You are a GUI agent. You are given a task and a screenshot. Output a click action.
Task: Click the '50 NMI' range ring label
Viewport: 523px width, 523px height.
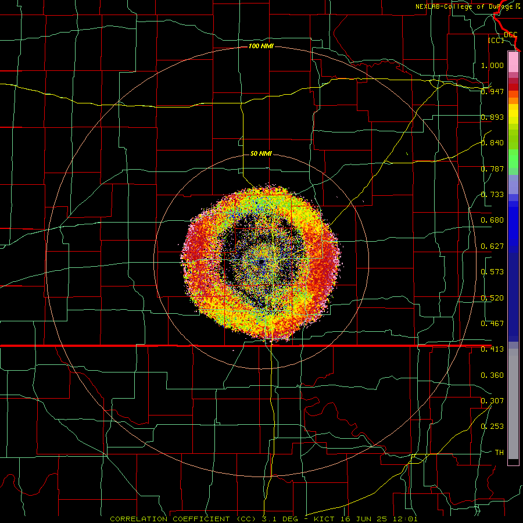coord(261,153)
